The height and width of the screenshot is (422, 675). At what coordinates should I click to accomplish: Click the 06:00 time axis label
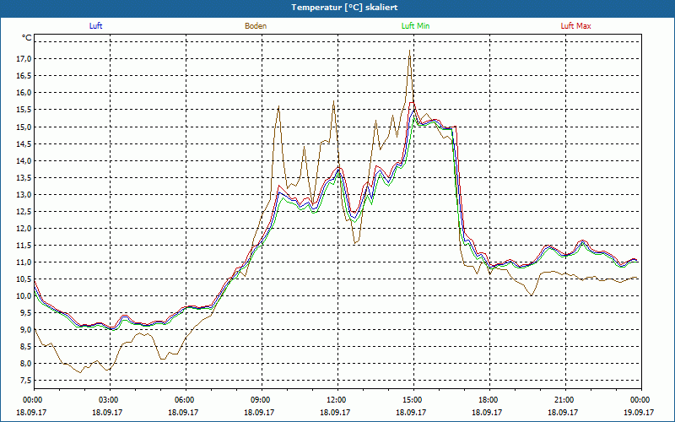coord(186,400)
